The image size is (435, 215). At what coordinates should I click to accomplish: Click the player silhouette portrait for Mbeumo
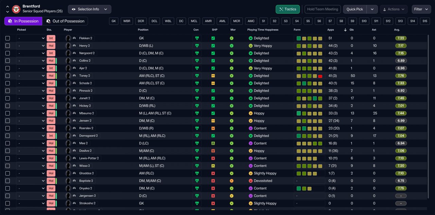point(68,113)
